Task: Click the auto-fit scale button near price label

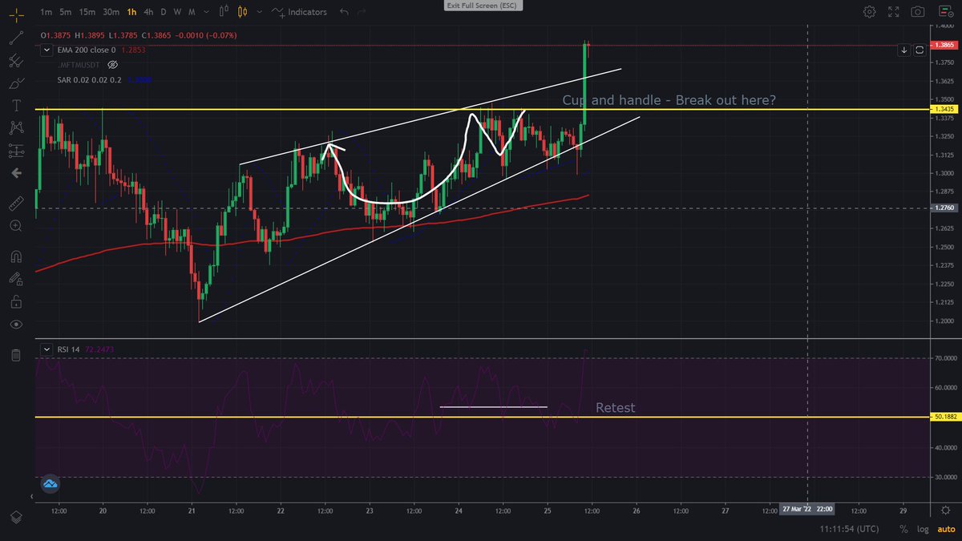Action: [x=920, y=50]
